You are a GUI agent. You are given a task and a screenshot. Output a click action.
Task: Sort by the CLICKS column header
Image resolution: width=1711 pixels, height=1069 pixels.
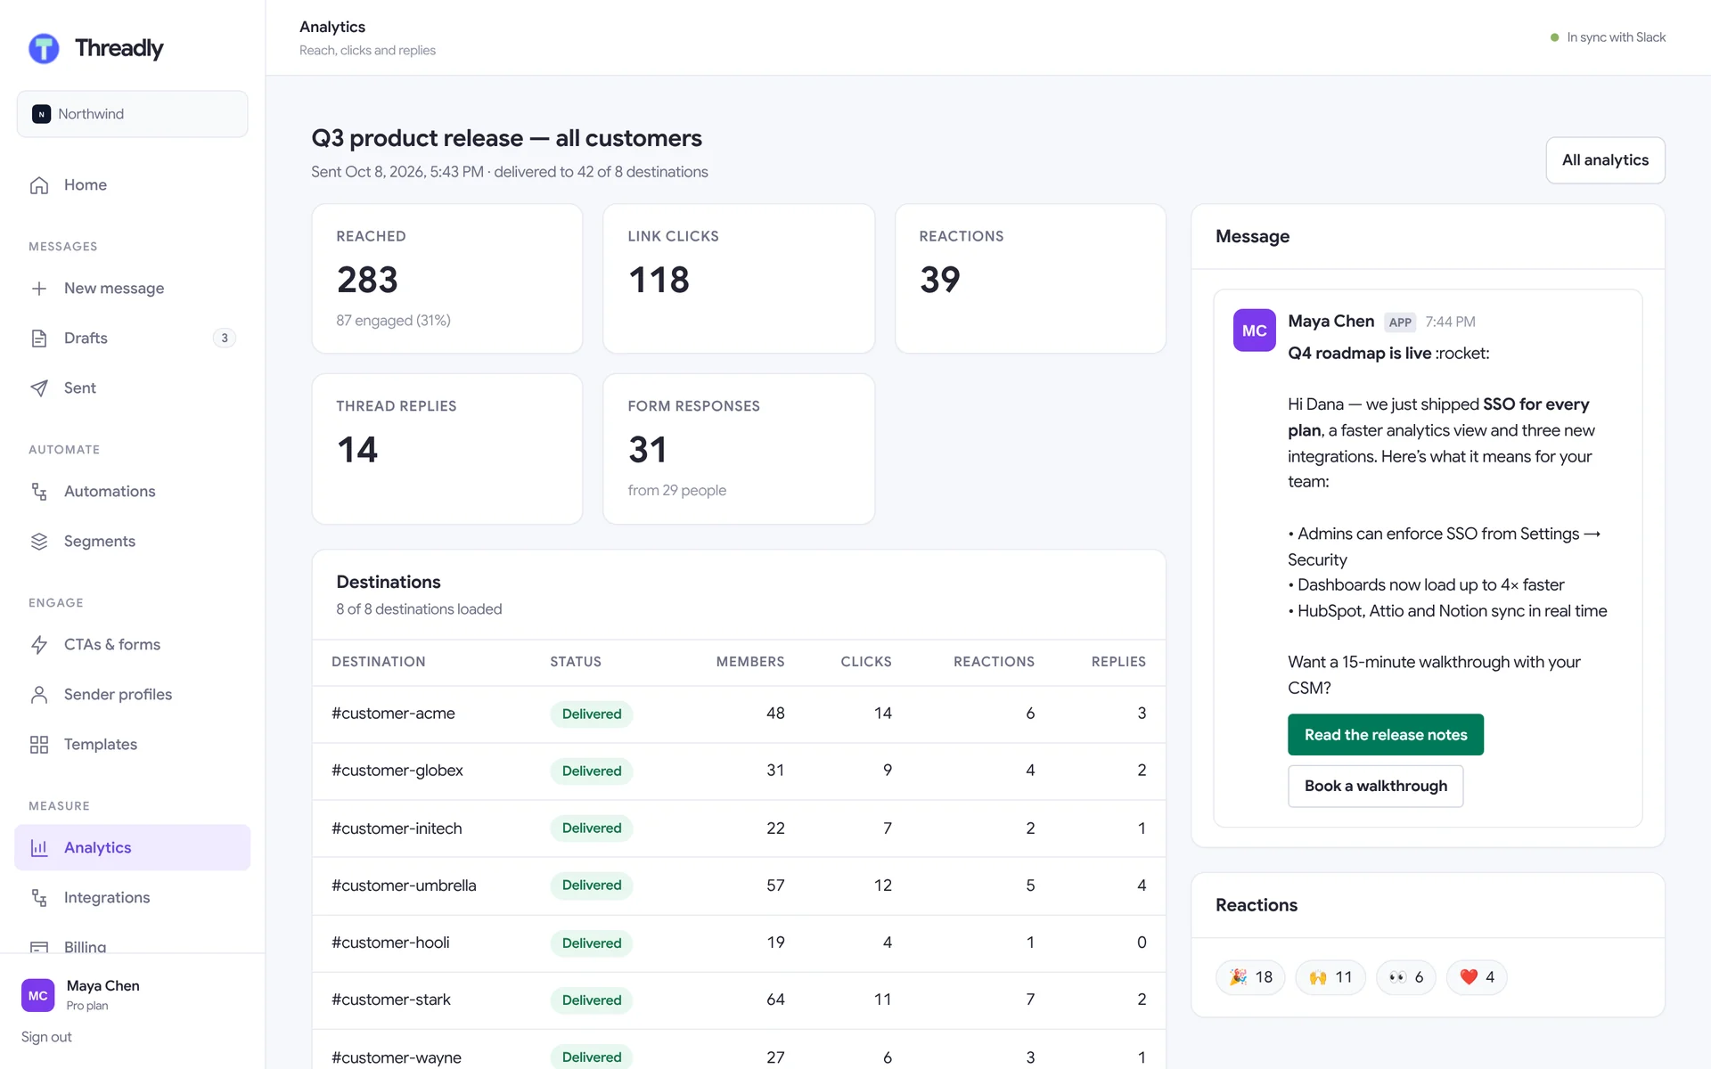[866, 662]
